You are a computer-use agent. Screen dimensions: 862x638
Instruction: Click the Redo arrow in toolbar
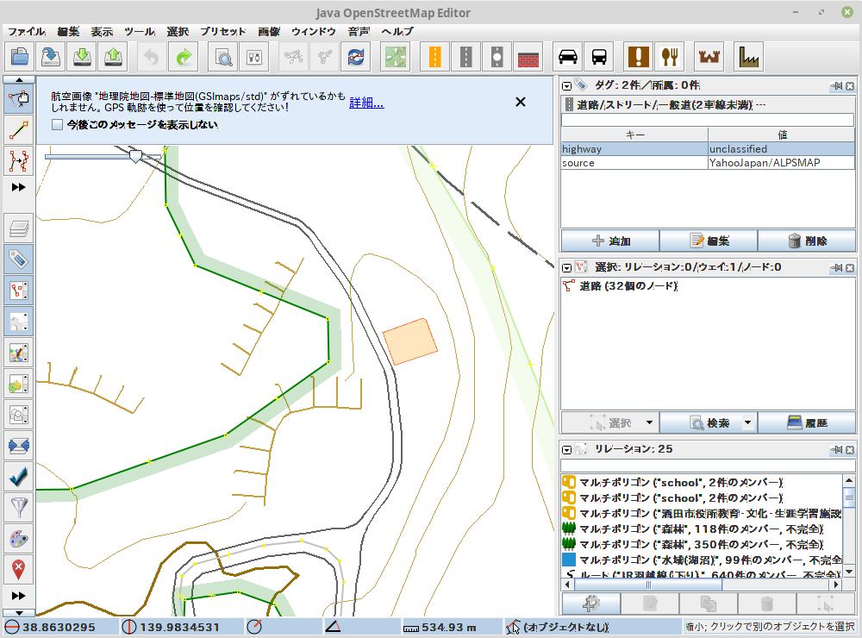(183, 58)
